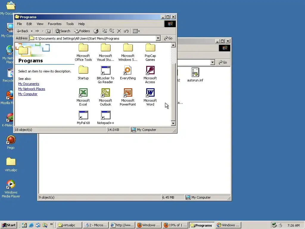The height and width of the screenshot is (229, 305).
Task: Click the 18 object(s) status bar text
Action: coord(23,130)
